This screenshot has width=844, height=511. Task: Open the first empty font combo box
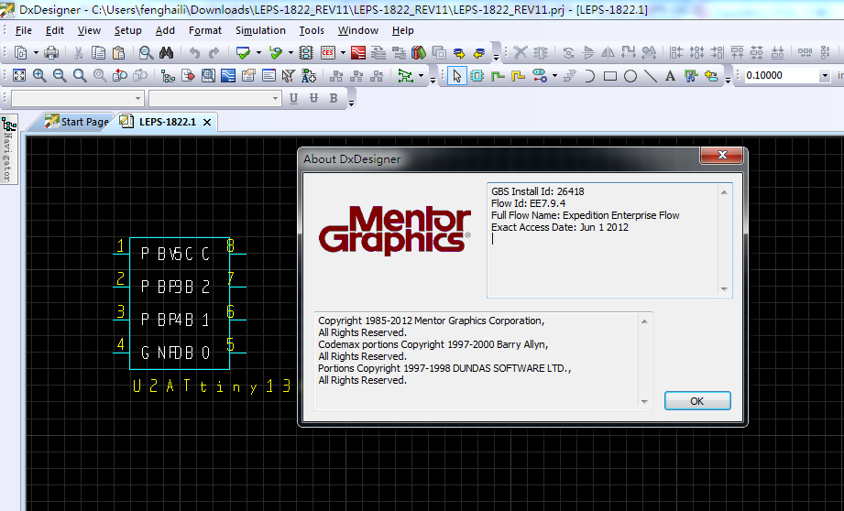77,98
